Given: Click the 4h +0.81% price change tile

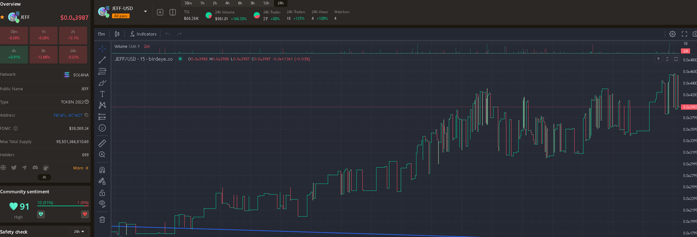Looking at the screenshot, I should [14, 55].
